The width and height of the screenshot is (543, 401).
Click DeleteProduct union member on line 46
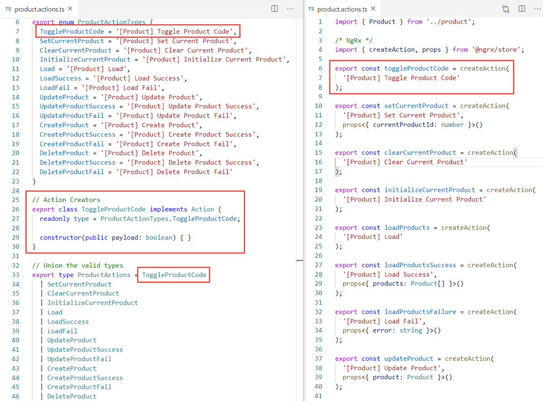72,396
